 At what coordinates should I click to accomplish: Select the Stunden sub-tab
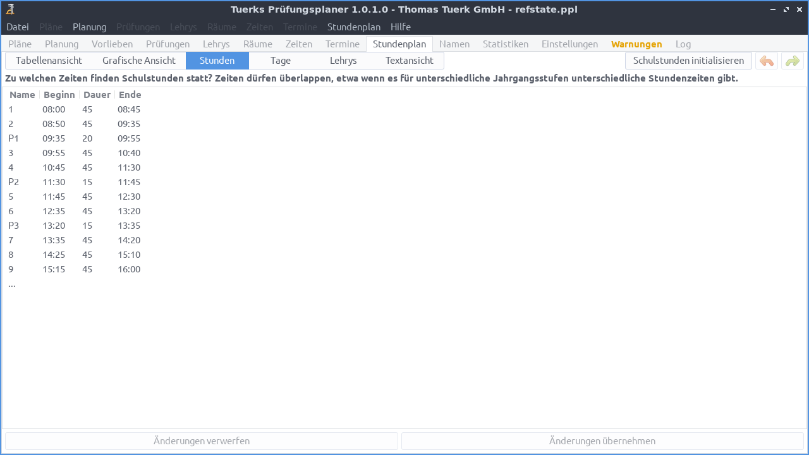[x=217, y=61]
